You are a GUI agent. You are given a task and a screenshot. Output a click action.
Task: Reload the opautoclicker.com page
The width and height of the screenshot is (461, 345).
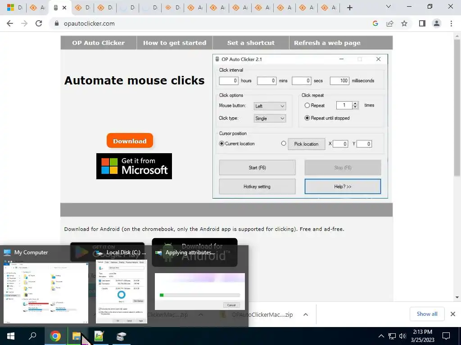[39, 23]
